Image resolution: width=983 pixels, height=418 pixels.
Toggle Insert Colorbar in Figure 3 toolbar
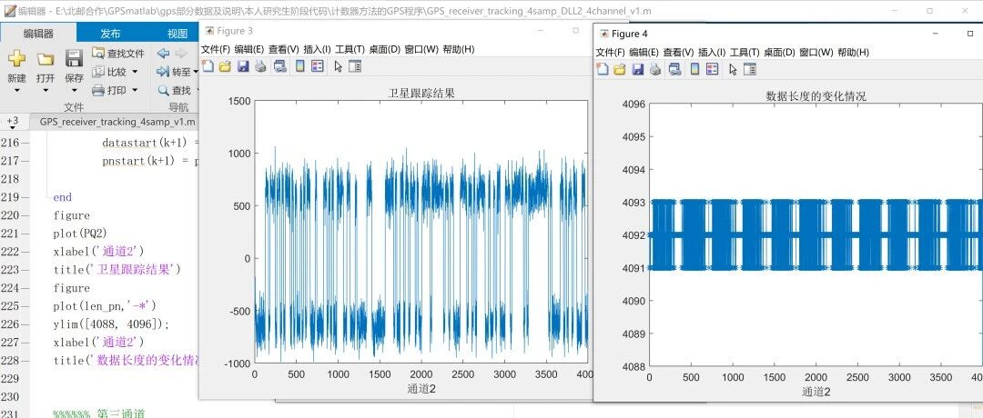tap(299, 66)
